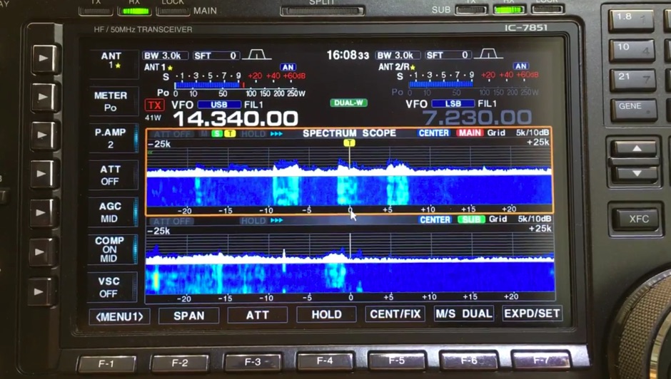Push the arrow key beside ANT
The image size is (671, 379).
pos(44,58)
